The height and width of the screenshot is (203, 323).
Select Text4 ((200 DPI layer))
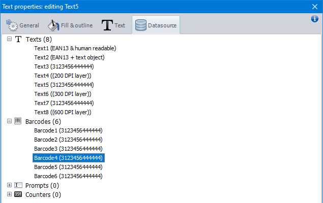coord(63,76)
